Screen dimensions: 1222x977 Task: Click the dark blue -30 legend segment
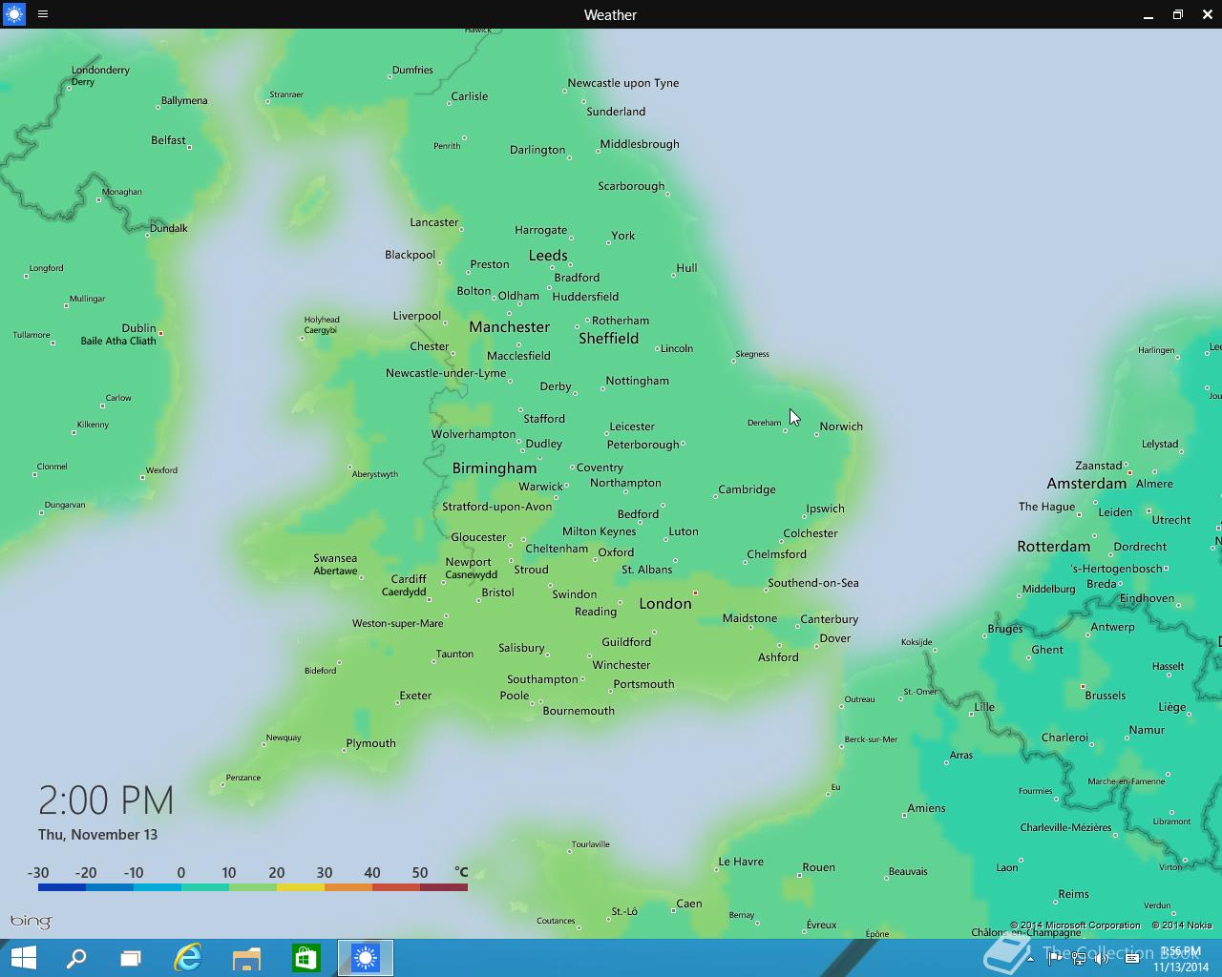click(x=62, y=887)
